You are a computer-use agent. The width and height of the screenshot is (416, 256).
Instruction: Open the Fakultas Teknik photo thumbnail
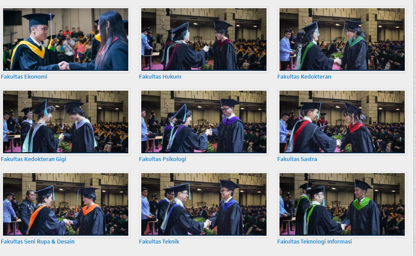(204, 204)
